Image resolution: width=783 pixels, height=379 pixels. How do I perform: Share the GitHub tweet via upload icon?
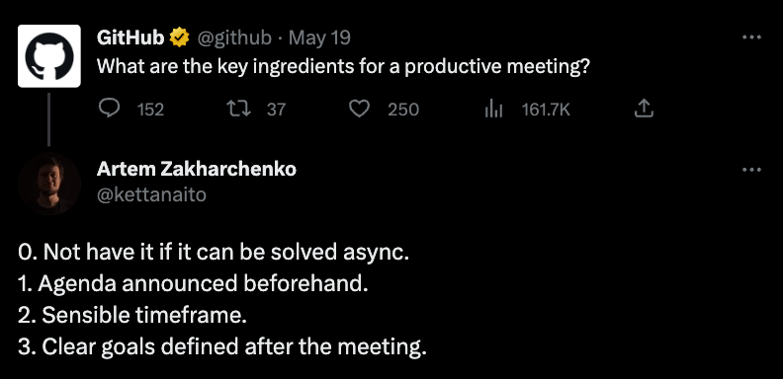point(644,109)
